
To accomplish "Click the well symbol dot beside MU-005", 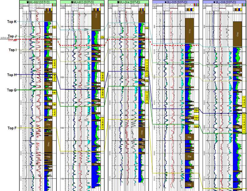I will (x=166, y=2).
